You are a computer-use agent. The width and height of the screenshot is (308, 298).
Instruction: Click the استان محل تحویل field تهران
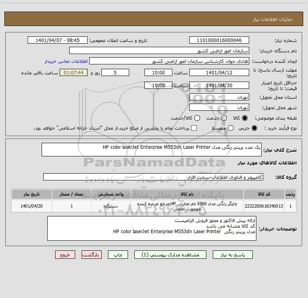click(219, 97)
